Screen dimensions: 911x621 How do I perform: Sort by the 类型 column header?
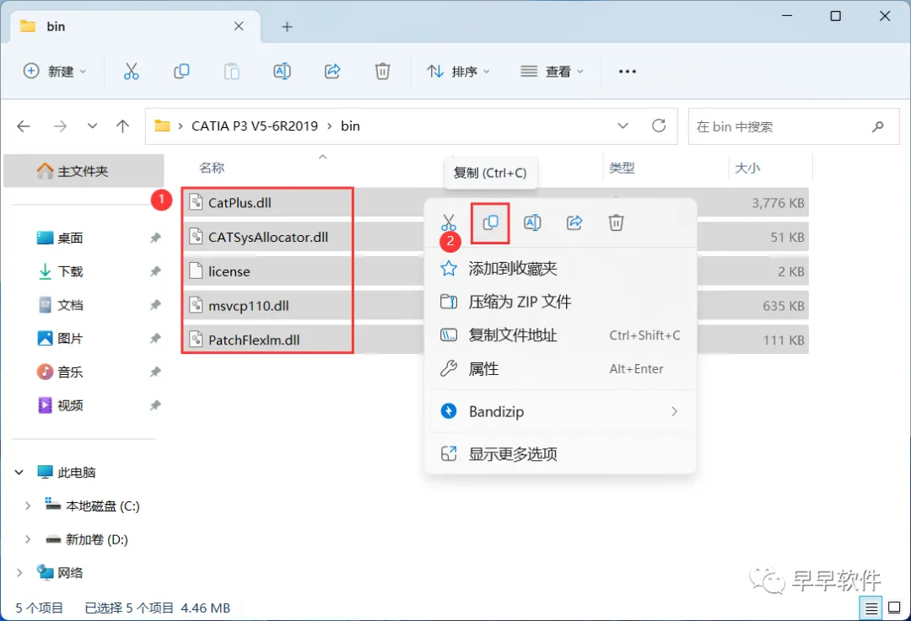pyautogui.click(x=622, y=168)
